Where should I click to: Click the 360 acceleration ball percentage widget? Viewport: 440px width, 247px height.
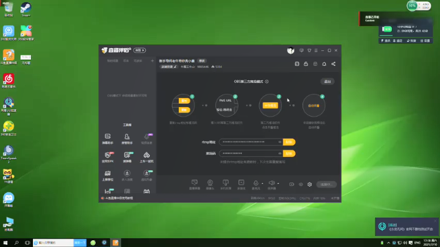coord(412,5)
